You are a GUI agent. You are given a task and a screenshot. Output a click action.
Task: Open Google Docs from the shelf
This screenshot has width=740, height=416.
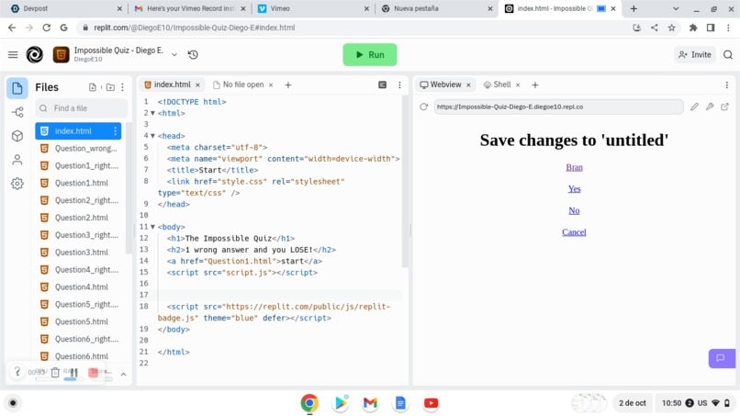[x=400, y=403]
